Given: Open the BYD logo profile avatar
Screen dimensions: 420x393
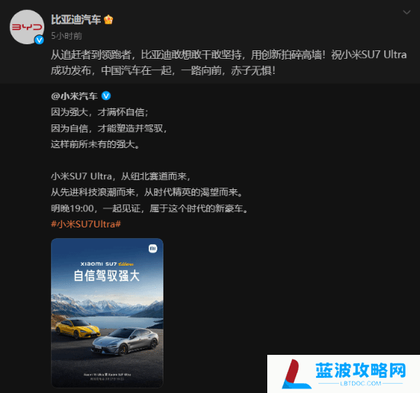Looking at the screenshot, I should (x=27, y=27).
